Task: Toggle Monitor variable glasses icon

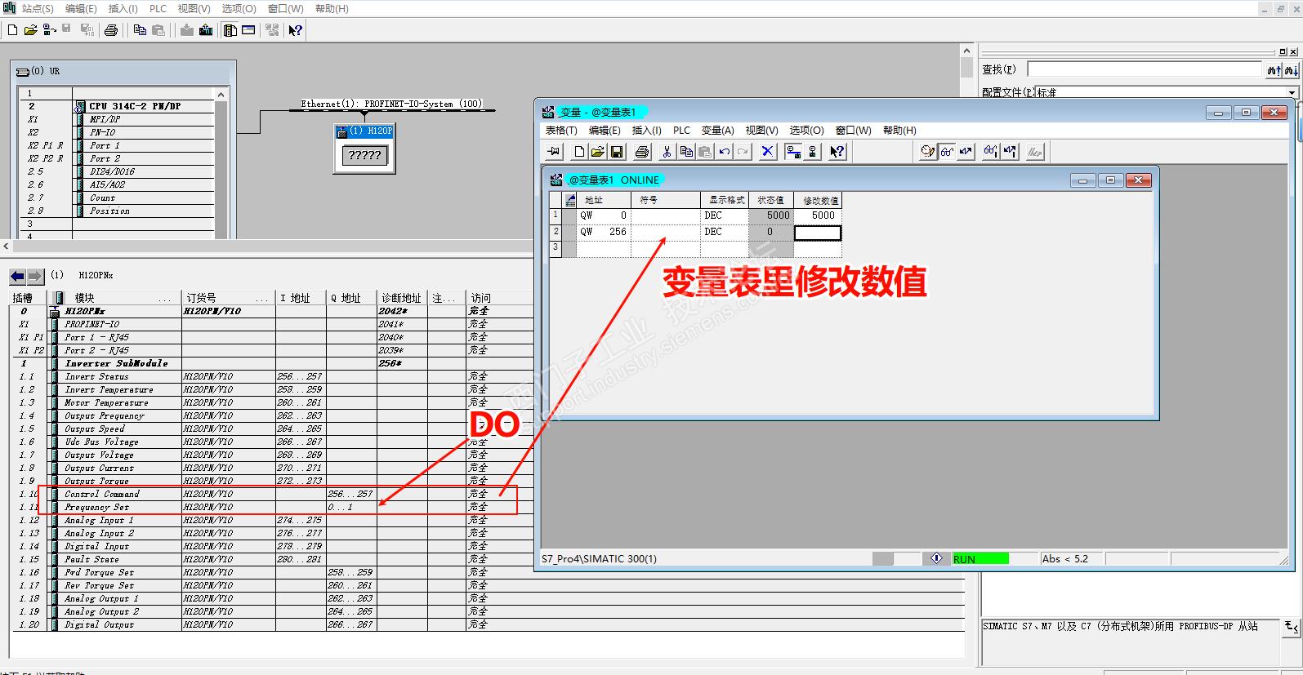Action: [947, 151]
